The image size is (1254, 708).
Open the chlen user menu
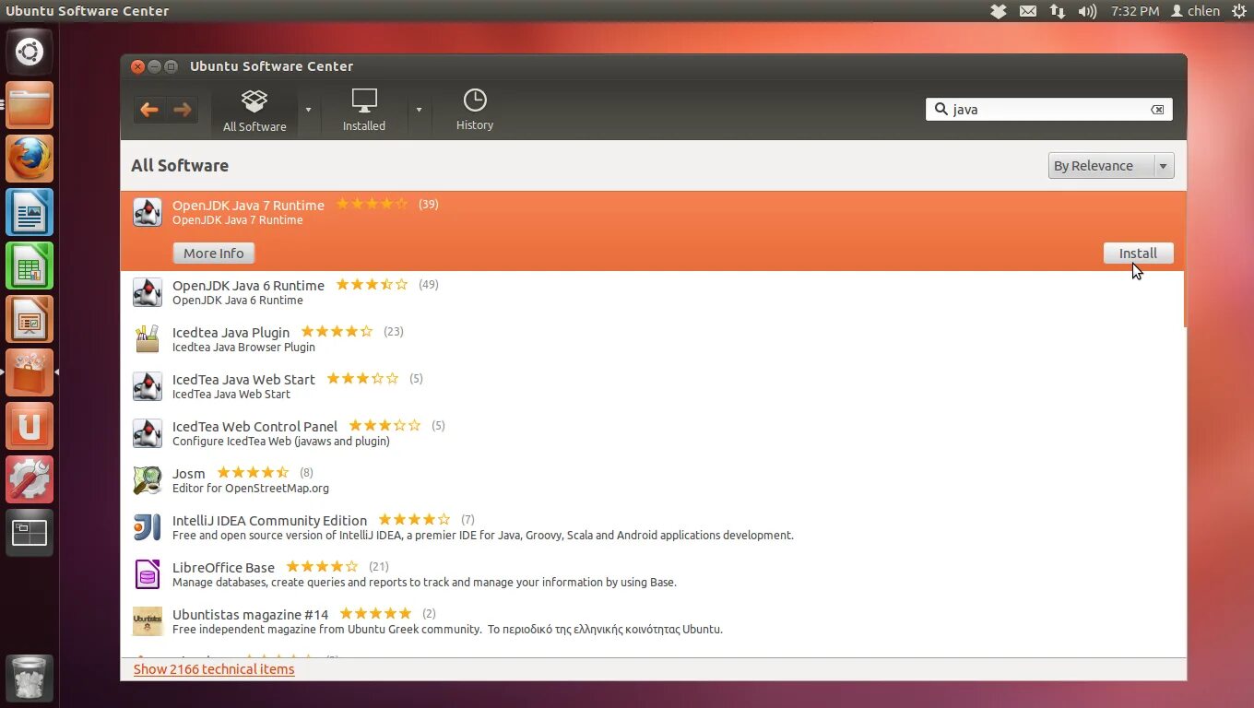click(1195, 11)
